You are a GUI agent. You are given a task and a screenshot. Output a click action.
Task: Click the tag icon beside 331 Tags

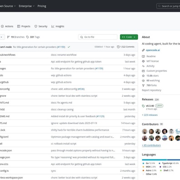tap(28, 37)
